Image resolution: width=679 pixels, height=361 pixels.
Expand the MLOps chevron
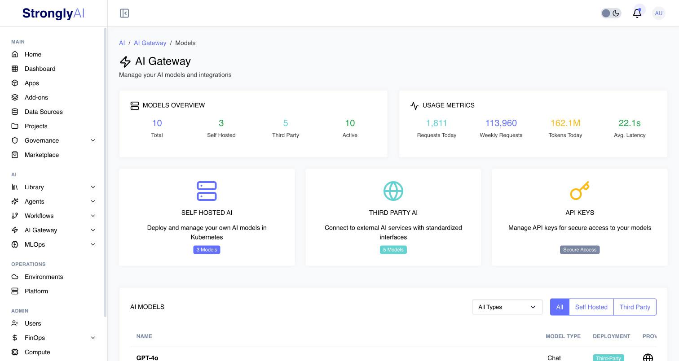pyautogui.click(x=93, y=244)
